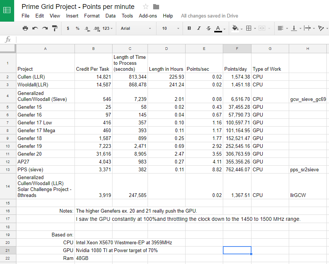Select cell 'Genefer 17 Mega'
The height and width of the screenshot is (264, 329).
click(x=45, y=130)
